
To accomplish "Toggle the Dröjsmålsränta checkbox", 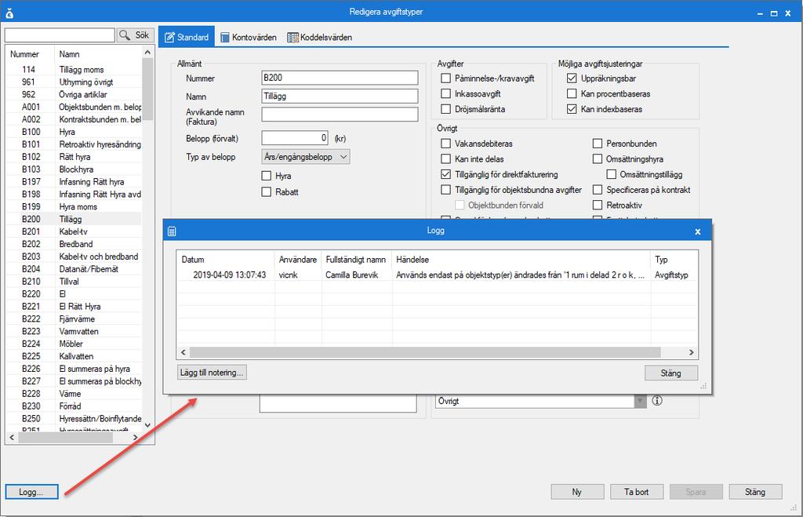I will coord(446,109).
